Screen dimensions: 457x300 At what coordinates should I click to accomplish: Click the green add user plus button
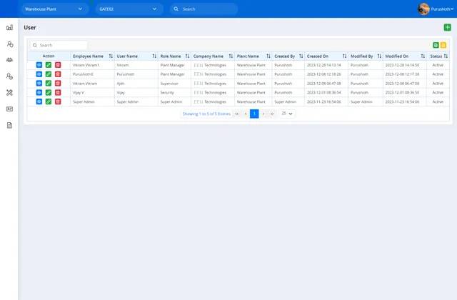(447, 27)
